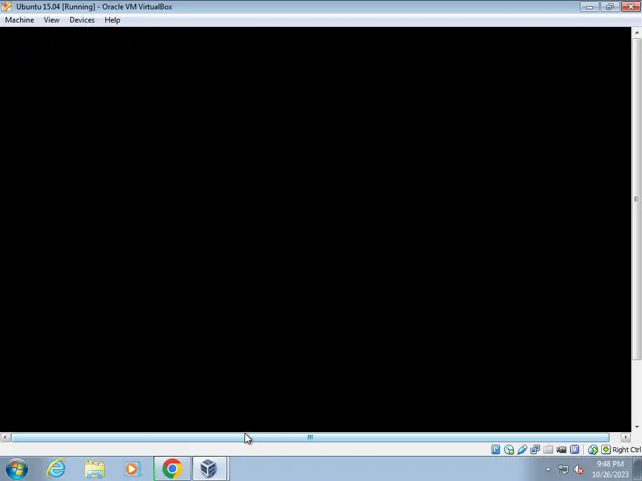
Task: Click the USB devices status icon
Action: click(x=522, y=450)
